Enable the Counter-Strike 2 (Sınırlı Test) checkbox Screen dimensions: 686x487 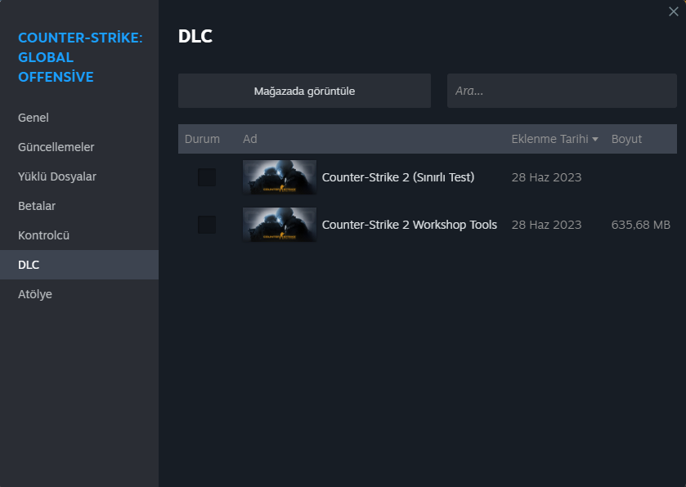pyautogui.click(x=207, y=177)
